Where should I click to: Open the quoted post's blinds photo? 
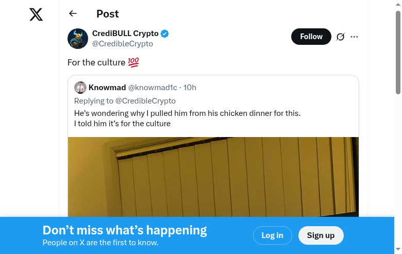pyautogui.click(x=213, y=177)
